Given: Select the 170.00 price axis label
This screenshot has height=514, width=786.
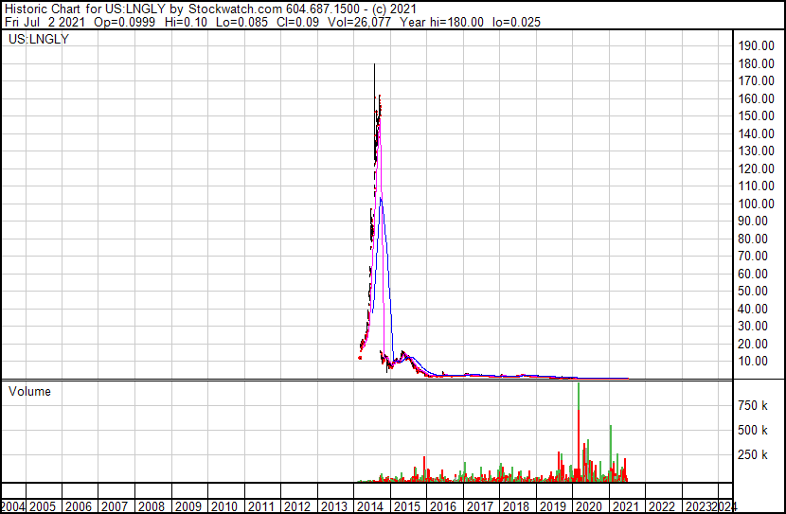Looking at the screenshot, I should [757, 80].
